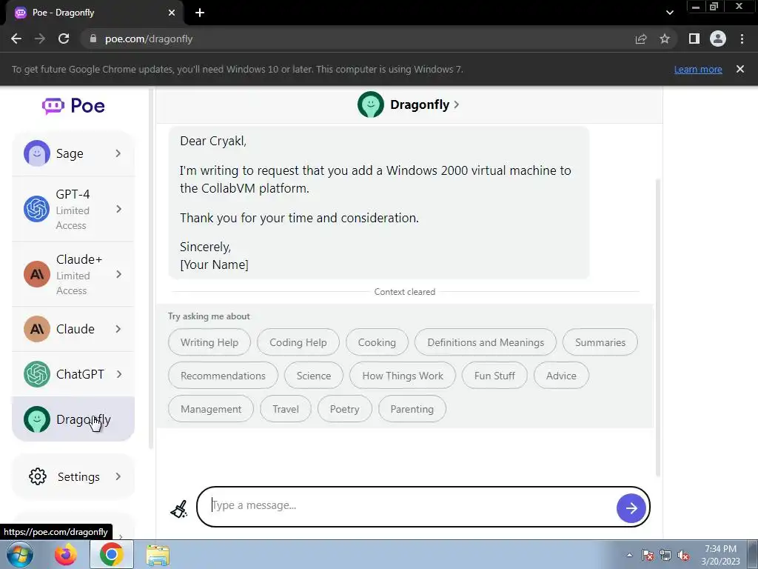
Task: Click the network tray icon
Action: 665,556
